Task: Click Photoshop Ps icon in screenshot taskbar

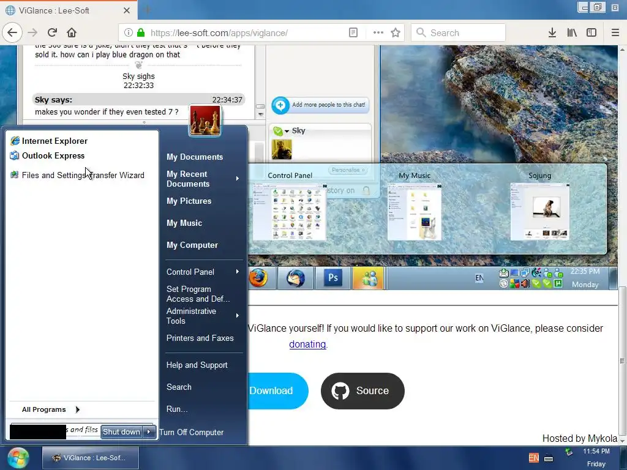Action: click(332, 278)
